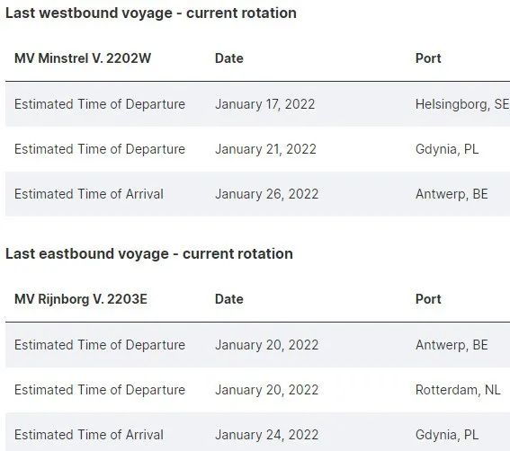The height and width of the screenshot is (451, 510).
Task: Click Antwerp, BE in the westbound table
Action: [452, 194]
